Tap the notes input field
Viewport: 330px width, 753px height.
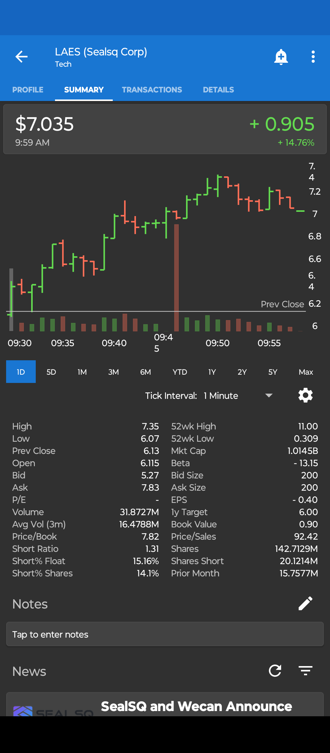165,634
